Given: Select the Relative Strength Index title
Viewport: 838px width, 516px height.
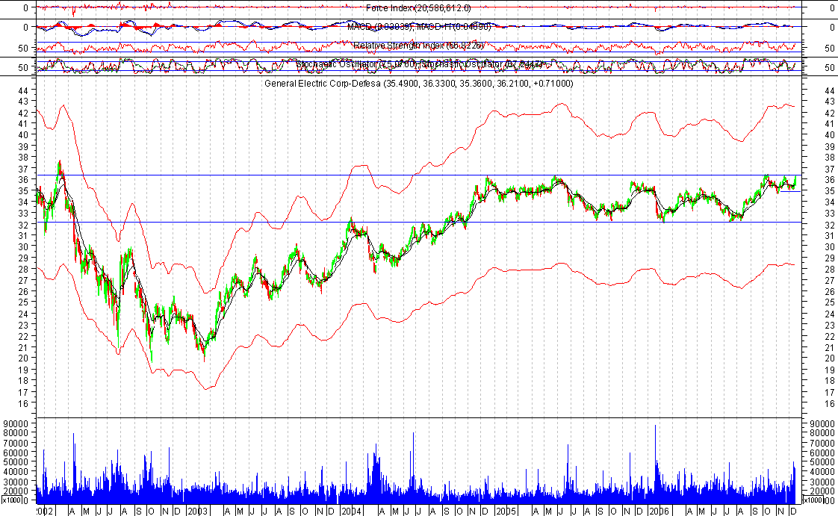Looking at the screenshot, I should [x=419, y=46].
